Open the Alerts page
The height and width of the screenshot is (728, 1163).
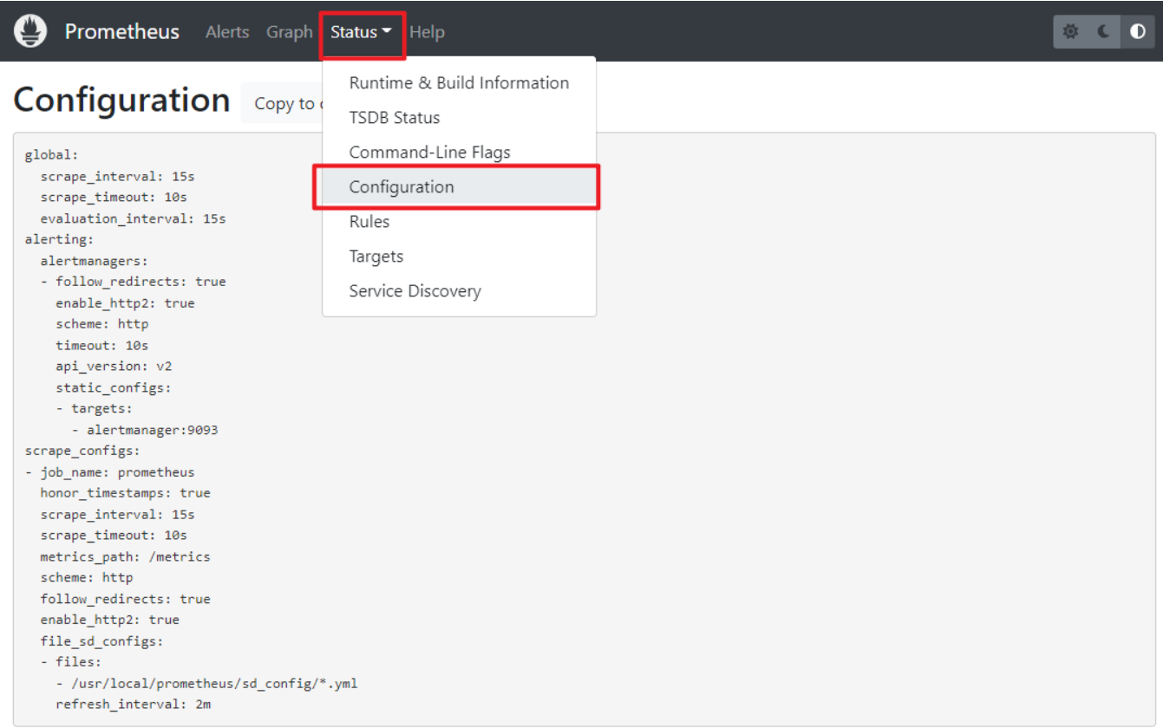click(x=227, y=32)
